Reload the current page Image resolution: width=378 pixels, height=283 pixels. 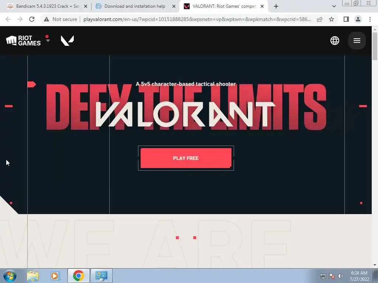point(32,19)
